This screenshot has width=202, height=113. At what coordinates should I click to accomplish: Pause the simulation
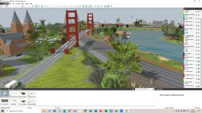point(90,6)
